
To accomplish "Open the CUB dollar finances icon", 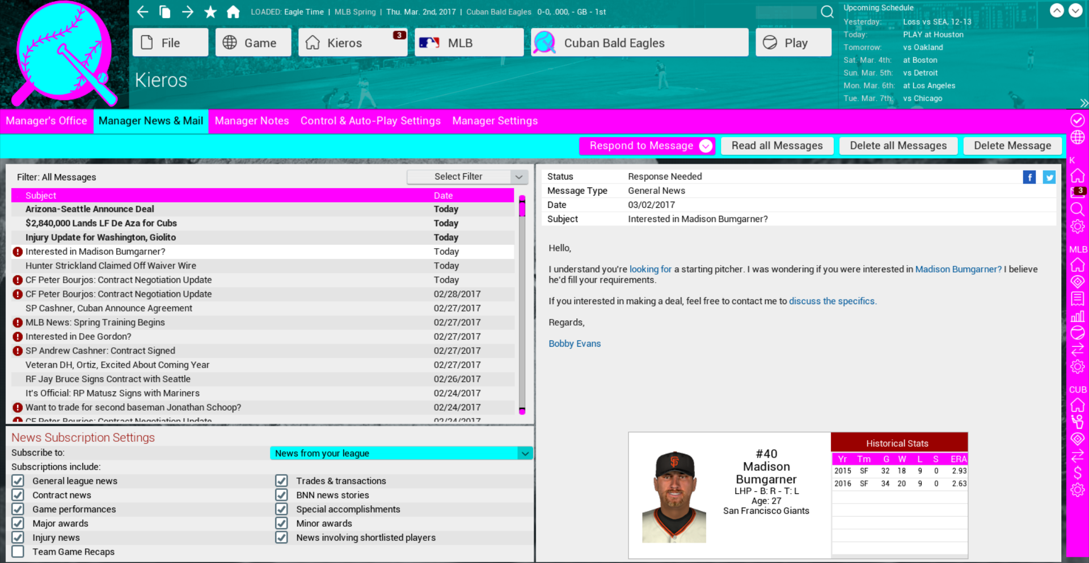I will tap(1078, 473).
